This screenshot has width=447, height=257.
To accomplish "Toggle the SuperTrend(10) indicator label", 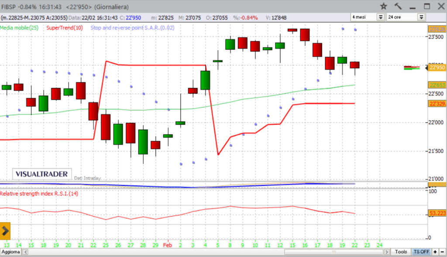I will click(64, 27).
